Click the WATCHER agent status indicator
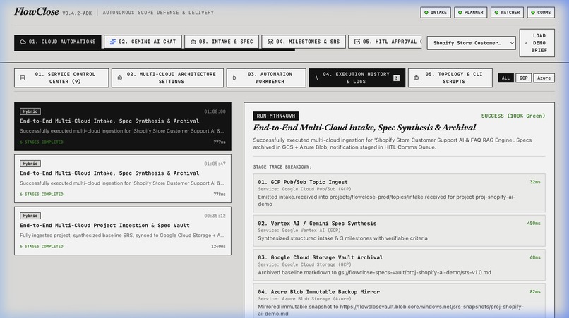The height and width of the screenshot is (318, 569). pos(507,12)
